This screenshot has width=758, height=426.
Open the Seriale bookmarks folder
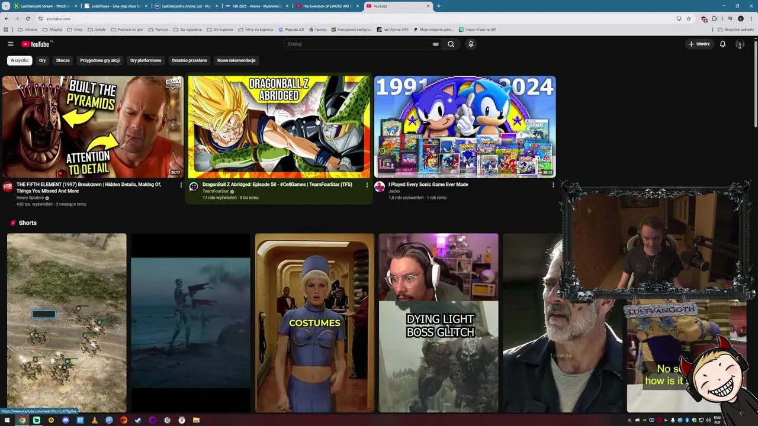click(97, 30)
